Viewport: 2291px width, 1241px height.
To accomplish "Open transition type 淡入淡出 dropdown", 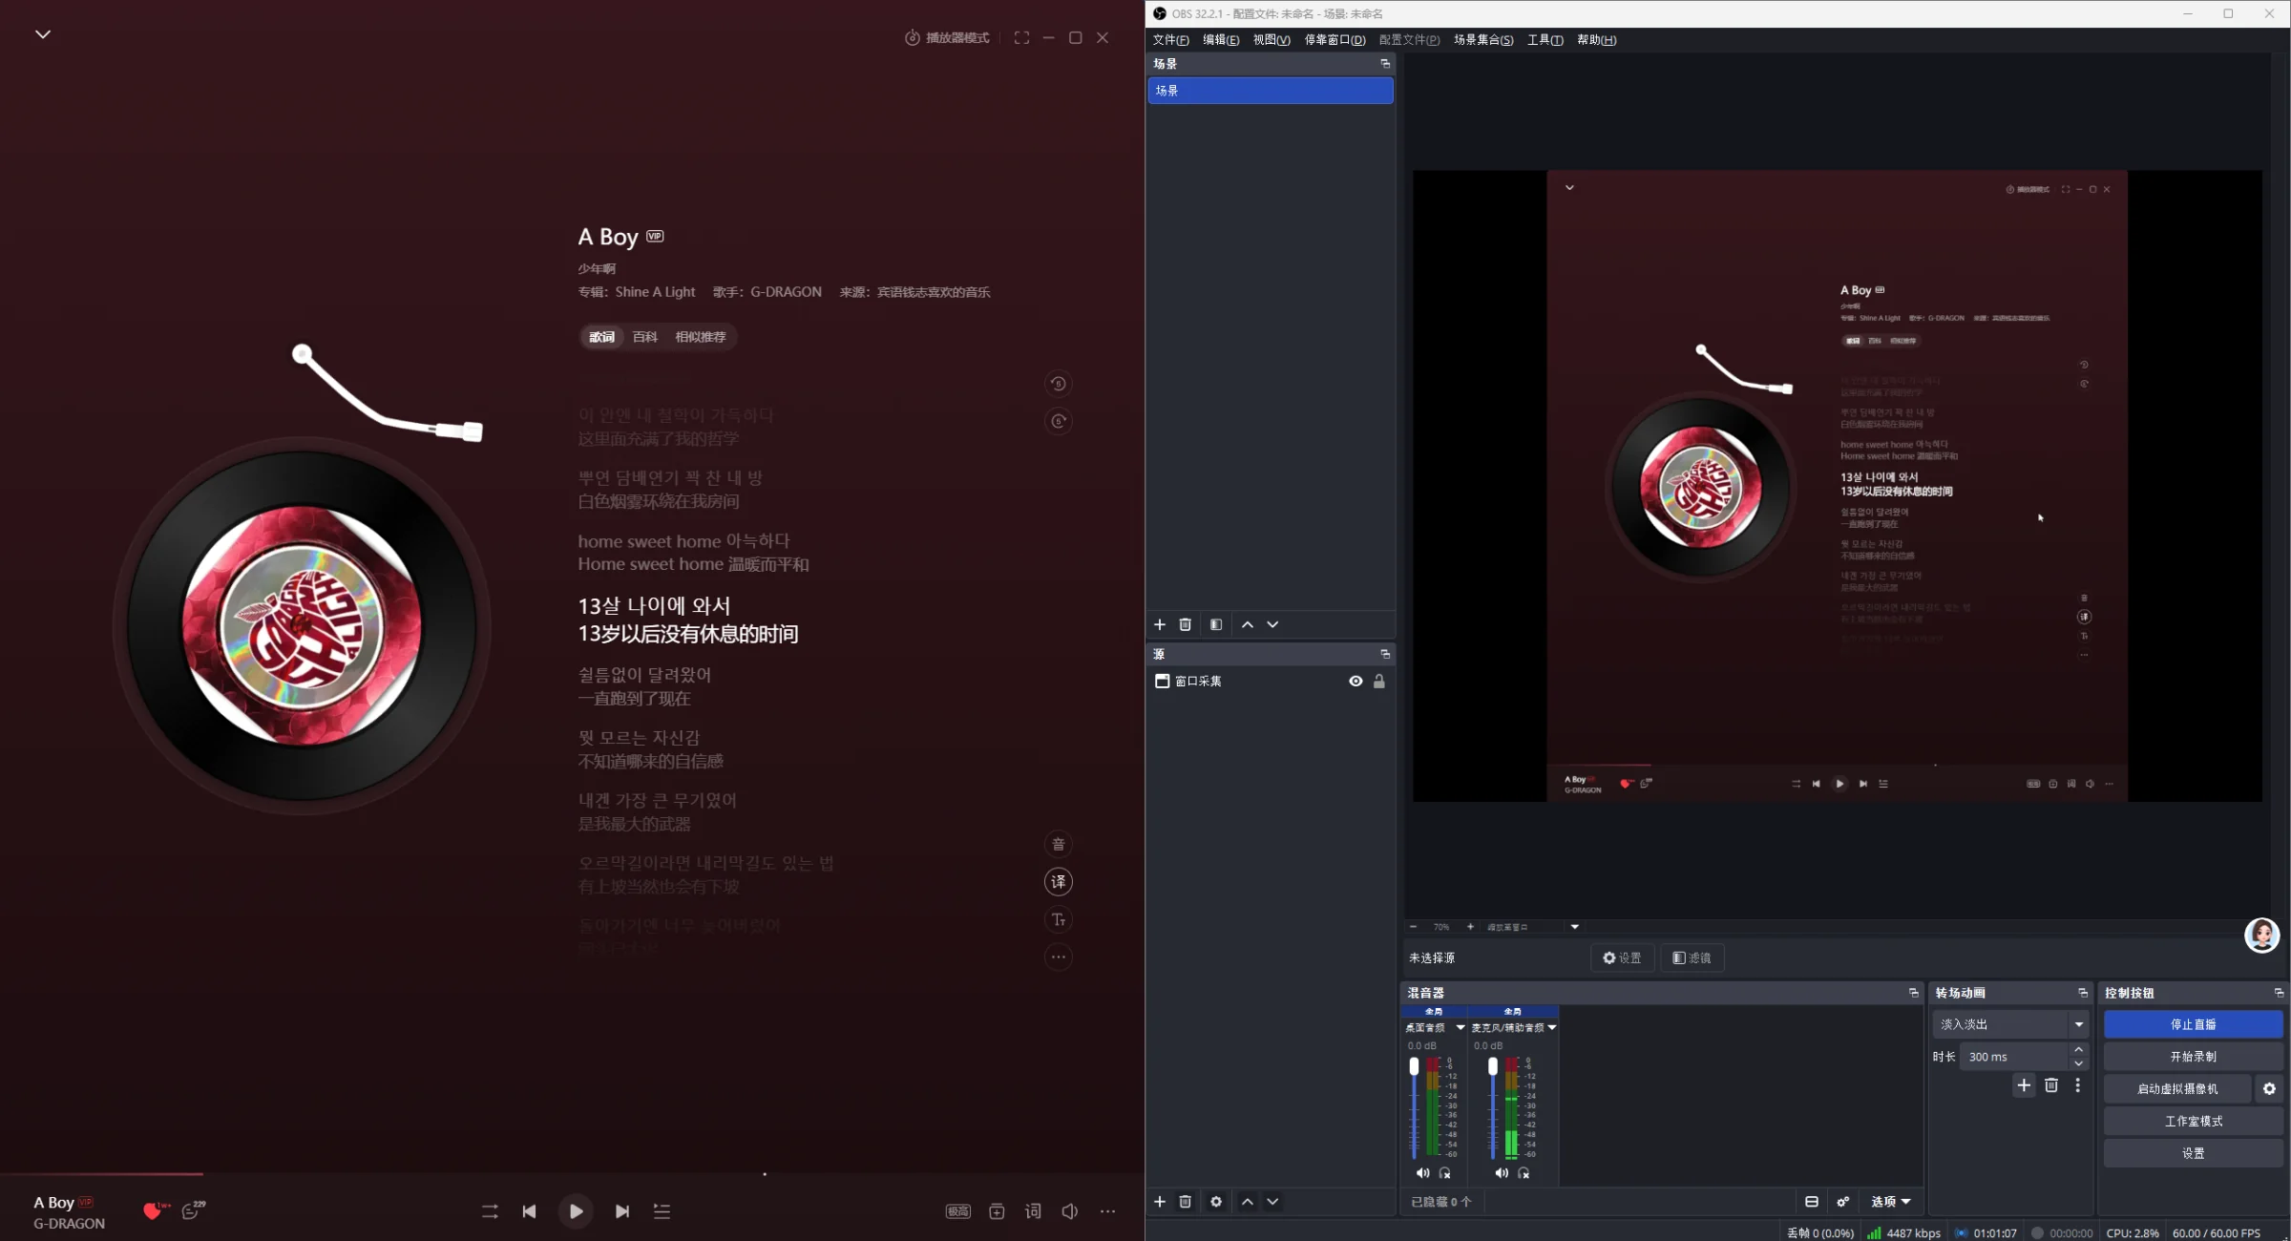I will coord(2010,1024).
